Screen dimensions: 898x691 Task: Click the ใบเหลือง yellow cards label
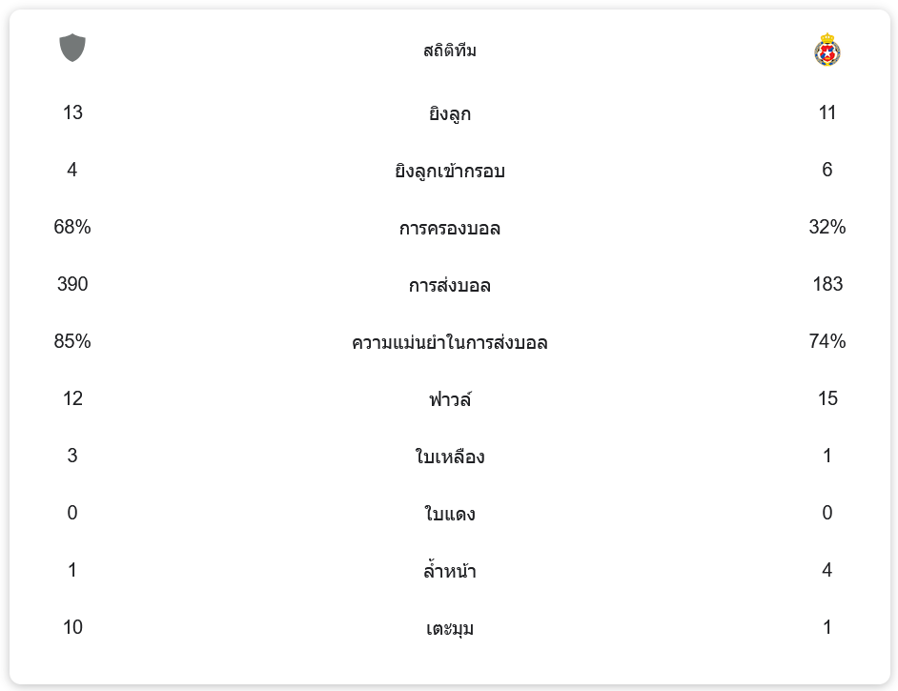pos(450,457)
